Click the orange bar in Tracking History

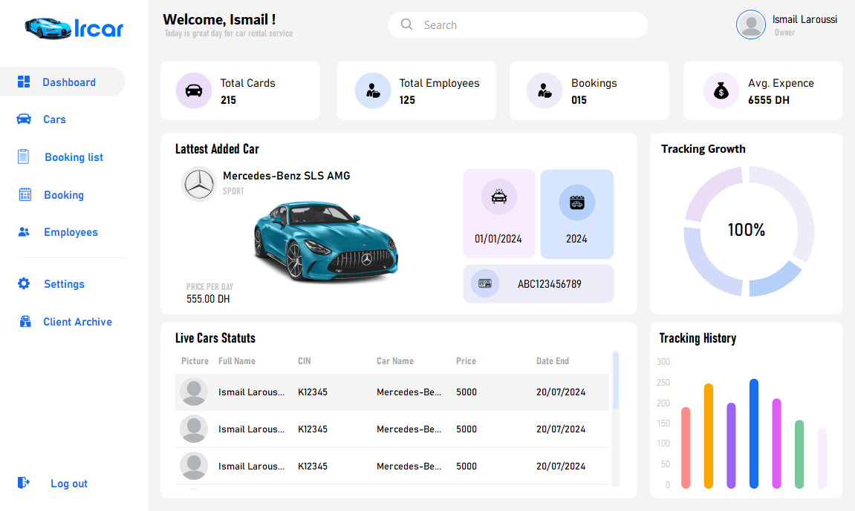(x=709, y=436)
